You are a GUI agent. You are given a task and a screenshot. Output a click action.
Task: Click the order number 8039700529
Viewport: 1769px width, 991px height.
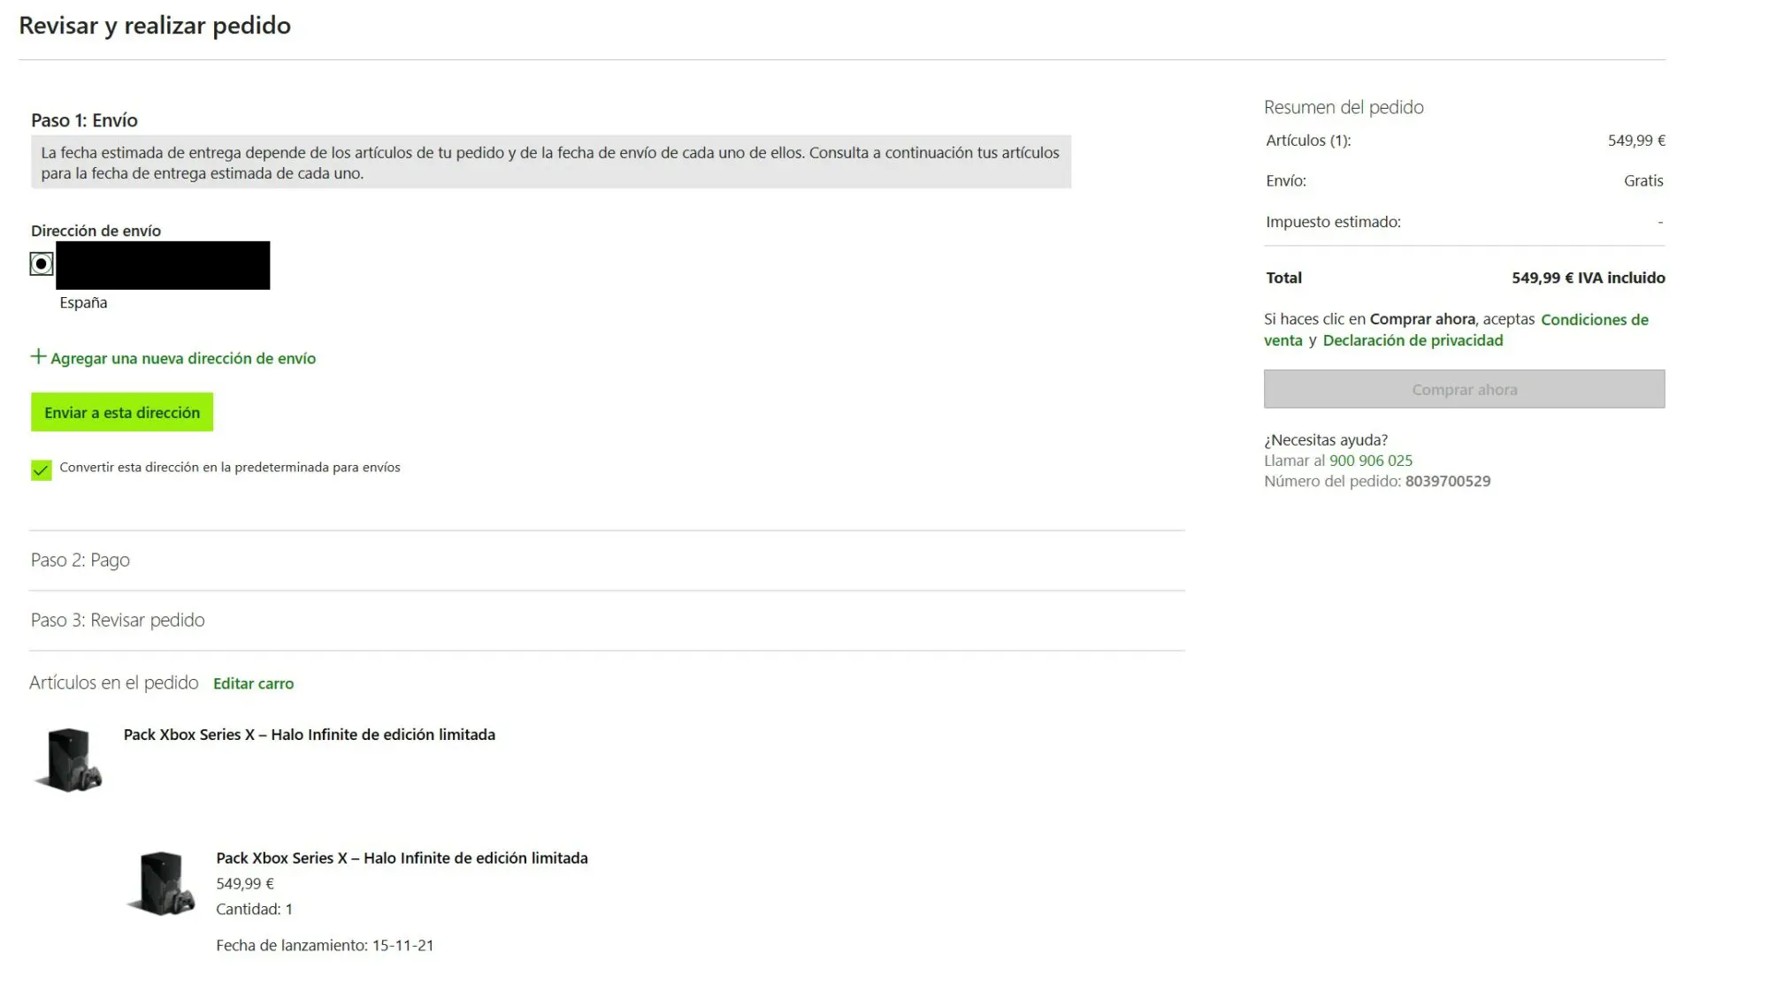(1448, 481)
